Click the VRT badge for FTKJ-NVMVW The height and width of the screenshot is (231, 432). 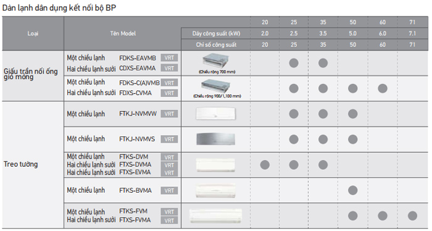point(169,114)
